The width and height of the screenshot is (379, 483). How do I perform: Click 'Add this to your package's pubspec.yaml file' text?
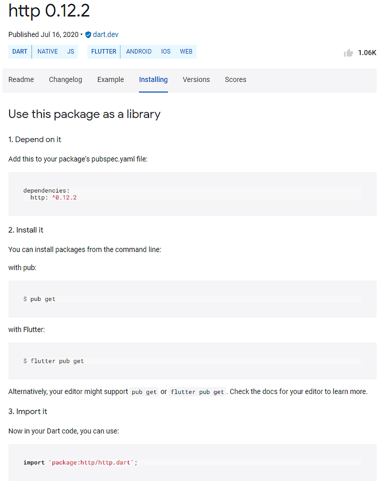point(78,159)
